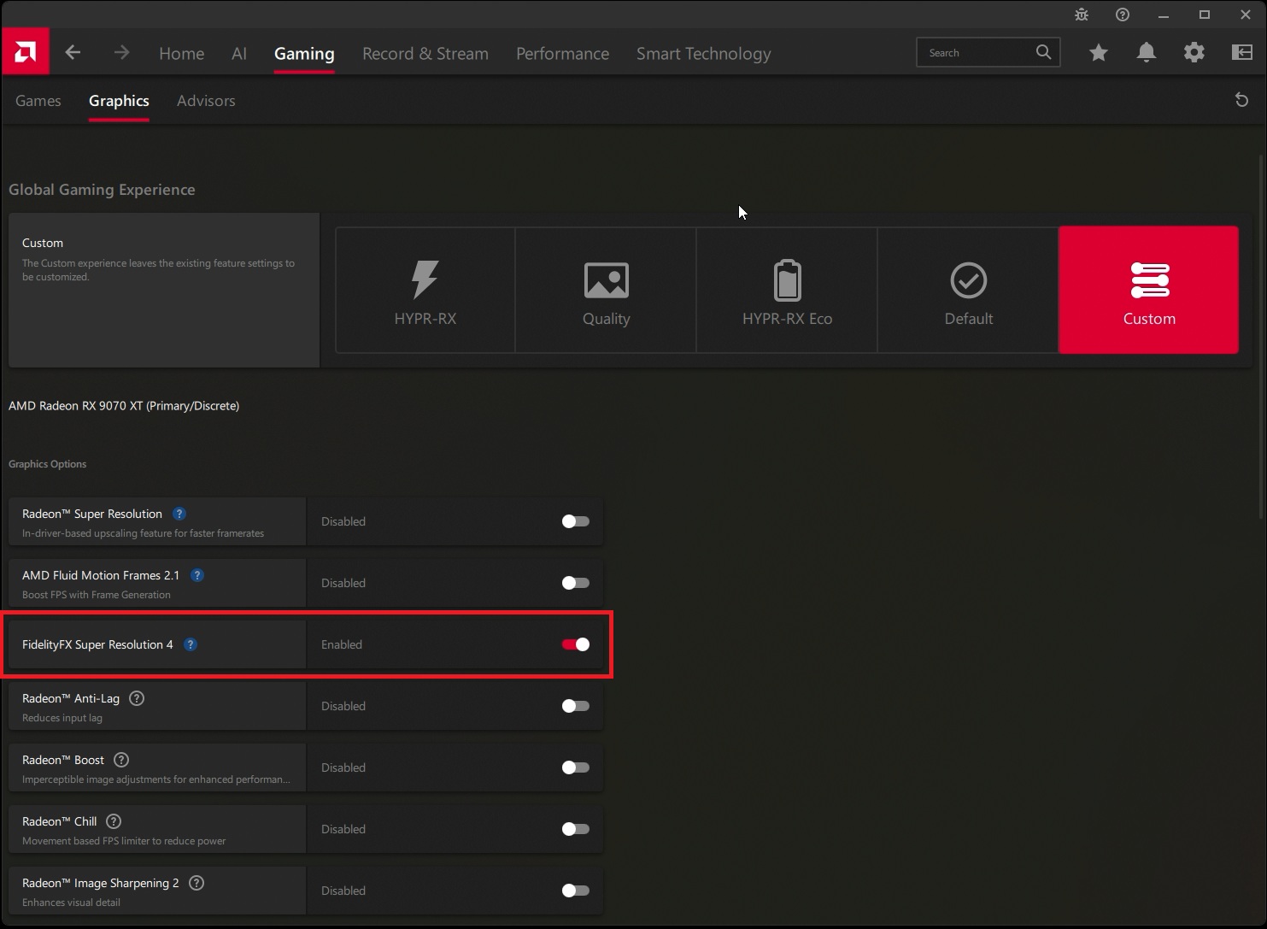1267x929 pixels.
Task: Open help for Radeon Chill
Action: click(114, 821)
